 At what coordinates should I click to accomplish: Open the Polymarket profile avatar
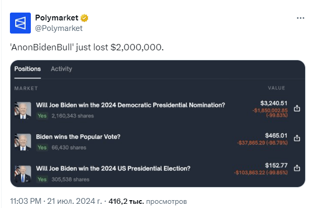click(x=20, y=23)
